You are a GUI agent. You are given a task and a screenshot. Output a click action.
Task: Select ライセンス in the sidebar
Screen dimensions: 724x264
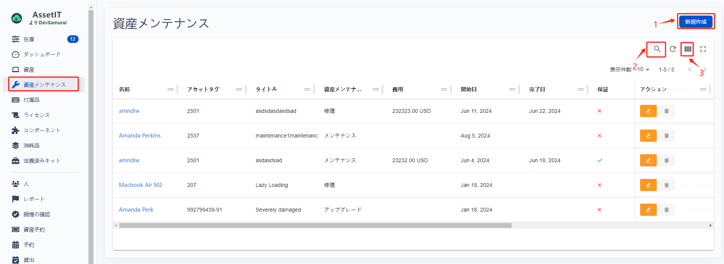pyautogui.click(x=36, y=115)
